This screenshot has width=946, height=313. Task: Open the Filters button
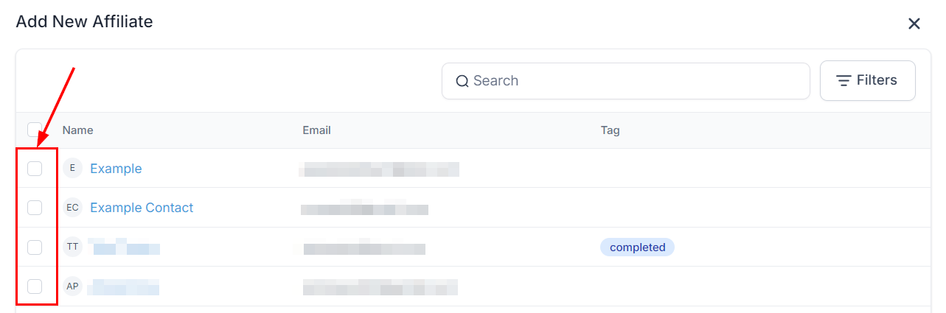pyautogui.click(x=867, y=81)
